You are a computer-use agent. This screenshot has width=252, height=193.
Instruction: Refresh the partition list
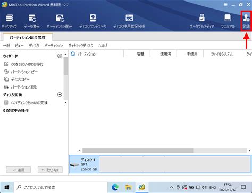(x=73, y=54)
